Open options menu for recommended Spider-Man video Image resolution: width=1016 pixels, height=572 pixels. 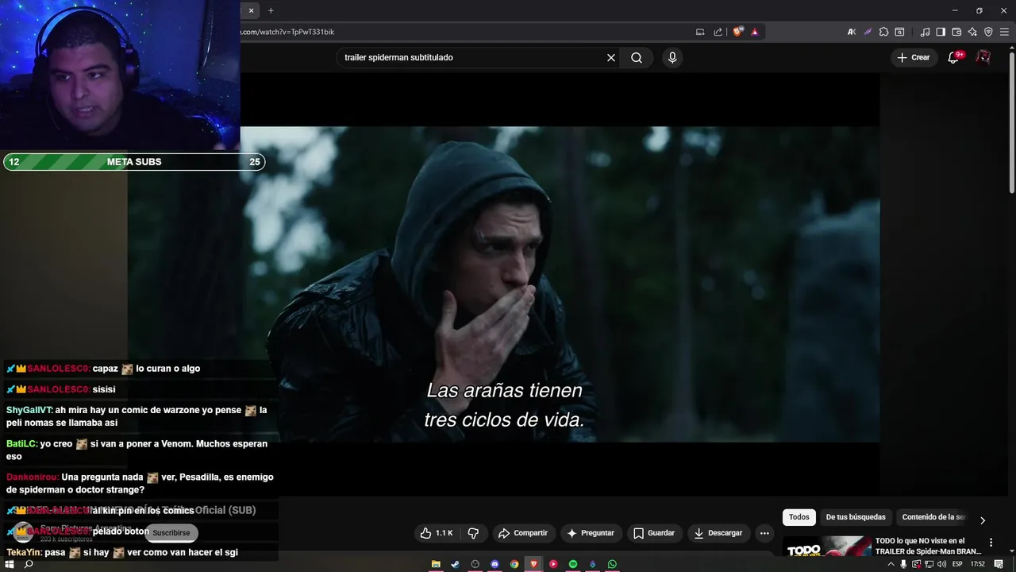coord(991,543)
